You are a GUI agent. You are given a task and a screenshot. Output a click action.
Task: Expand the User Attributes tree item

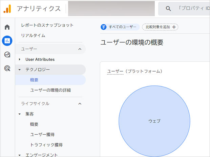[20, 59]
